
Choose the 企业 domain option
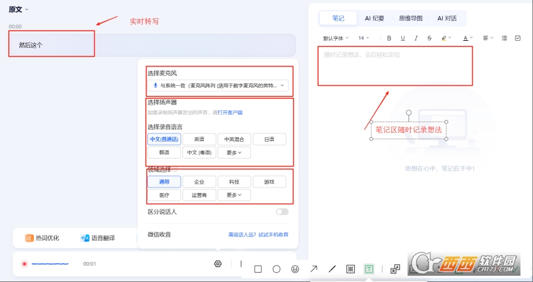[199, 182]
